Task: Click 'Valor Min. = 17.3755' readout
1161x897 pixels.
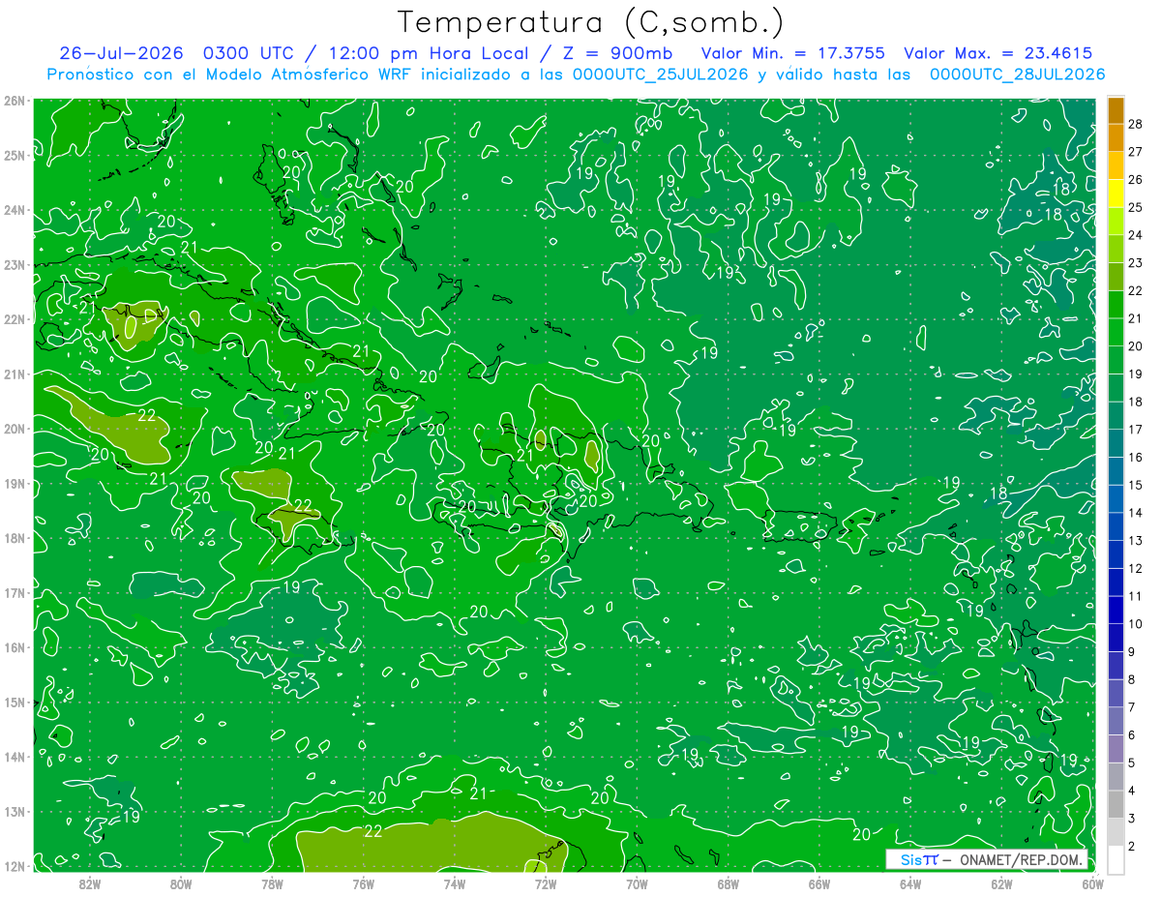Action: click(792, 53)
